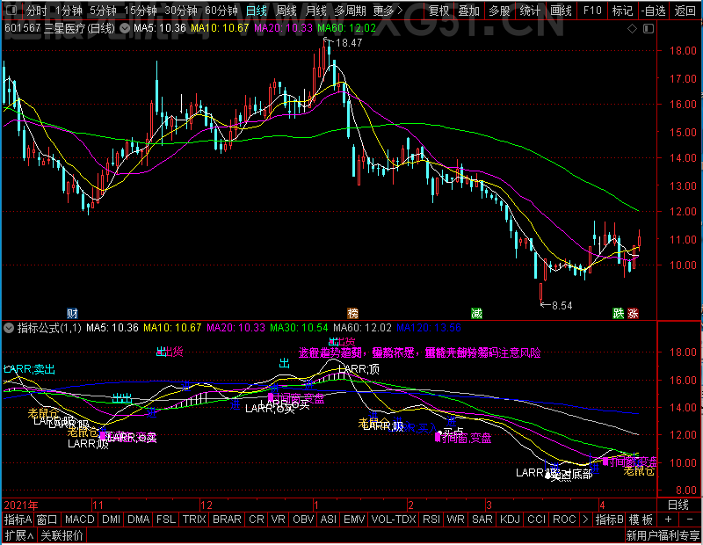Open 多周期 multi-period view

(350, 11)
